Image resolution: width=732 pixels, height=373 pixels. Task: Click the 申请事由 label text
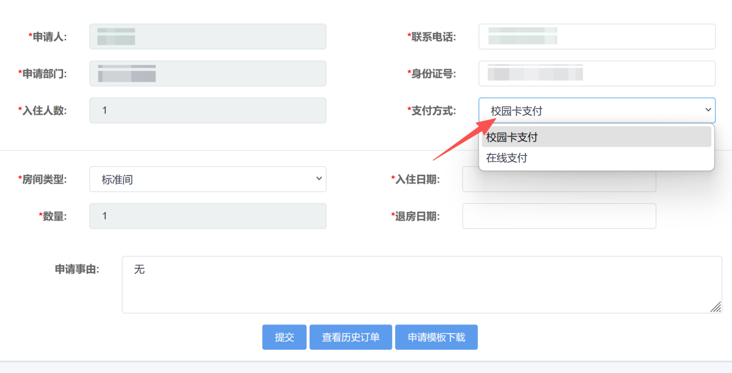pos(77,269)
